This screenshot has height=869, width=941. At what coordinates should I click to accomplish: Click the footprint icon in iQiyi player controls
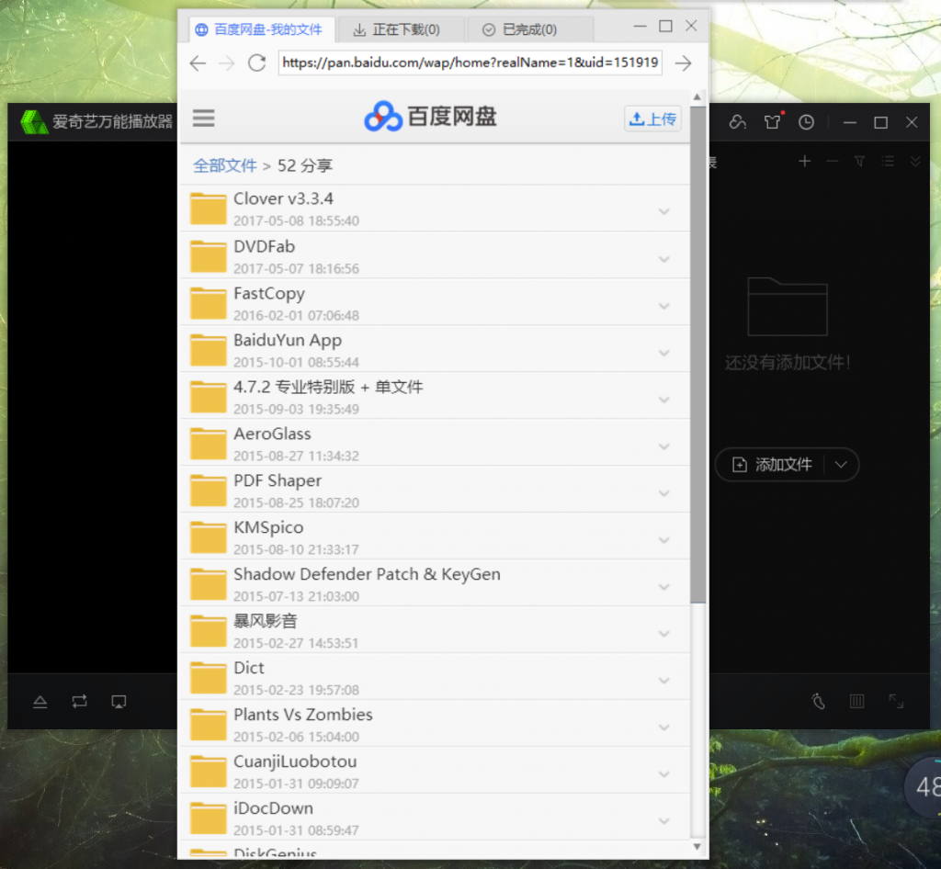pos(818,701)
